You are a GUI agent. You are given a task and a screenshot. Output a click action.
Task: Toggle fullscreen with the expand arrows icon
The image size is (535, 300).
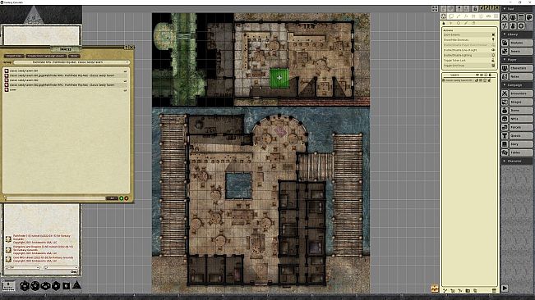tap(435, 9)
